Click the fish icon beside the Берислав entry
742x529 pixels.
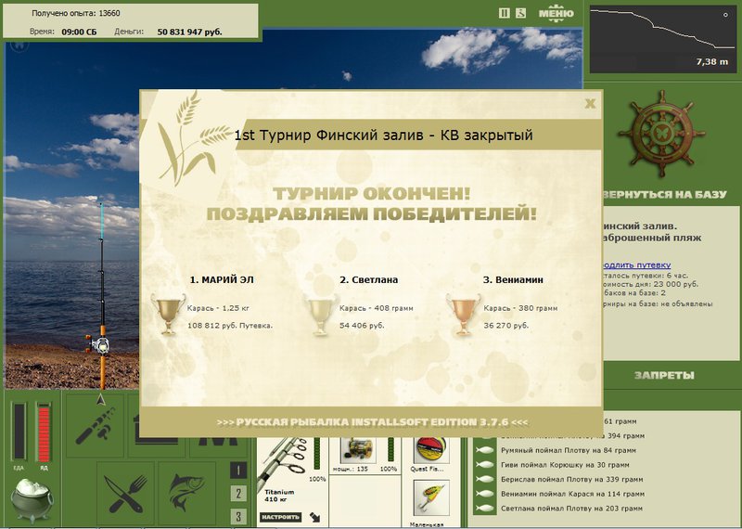point(485,479)
